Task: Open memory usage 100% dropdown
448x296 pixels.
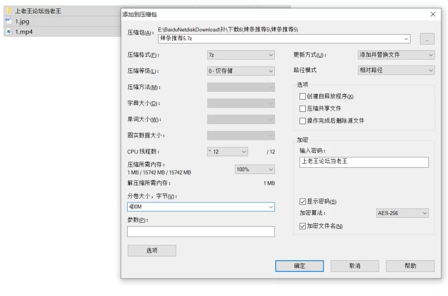Action: (255, 170)
